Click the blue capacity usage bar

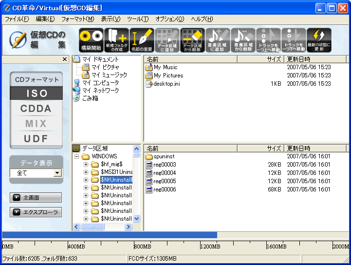(x=110, y=235)
